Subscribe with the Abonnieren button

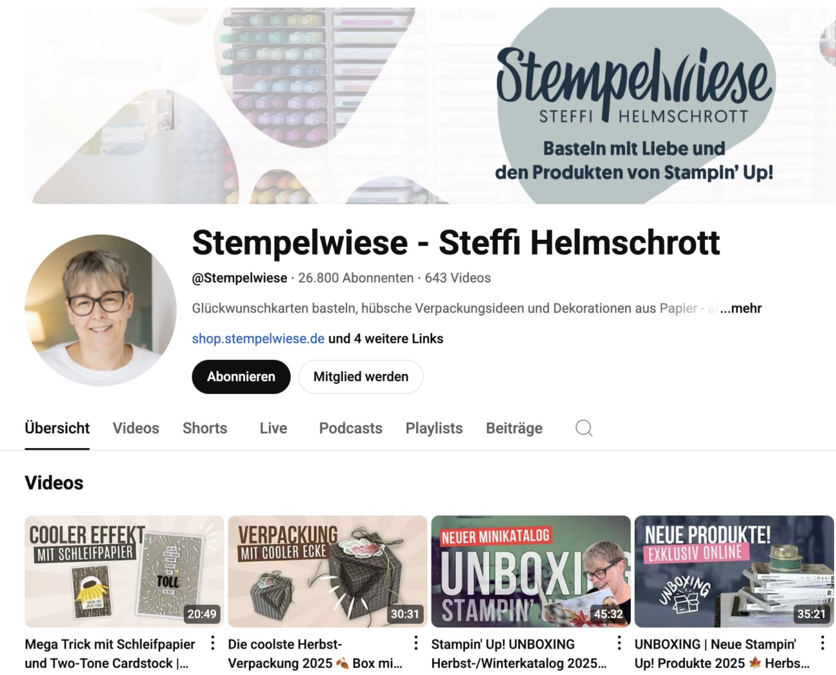241,377
